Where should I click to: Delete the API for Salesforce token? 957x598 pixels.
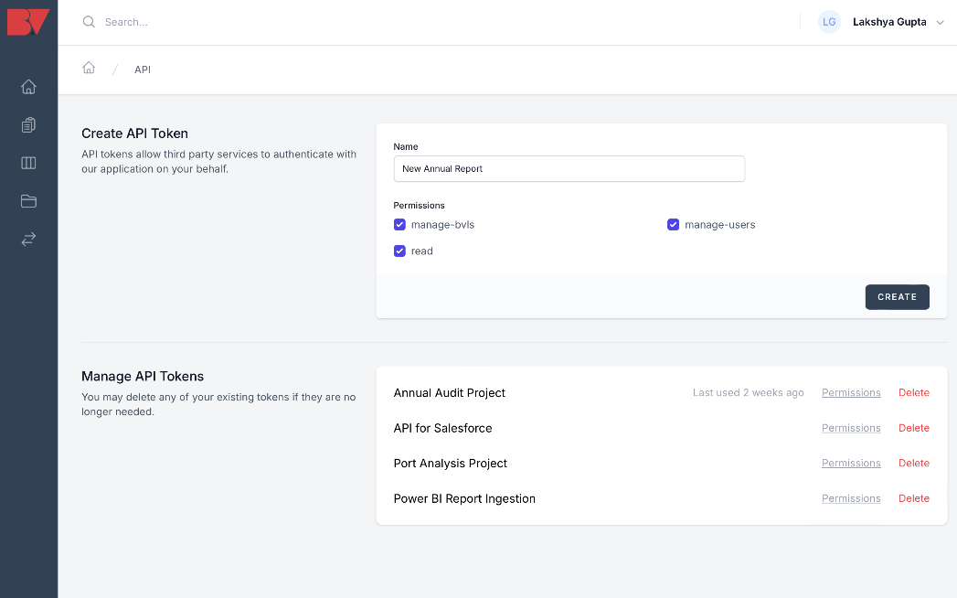point(913,428)
